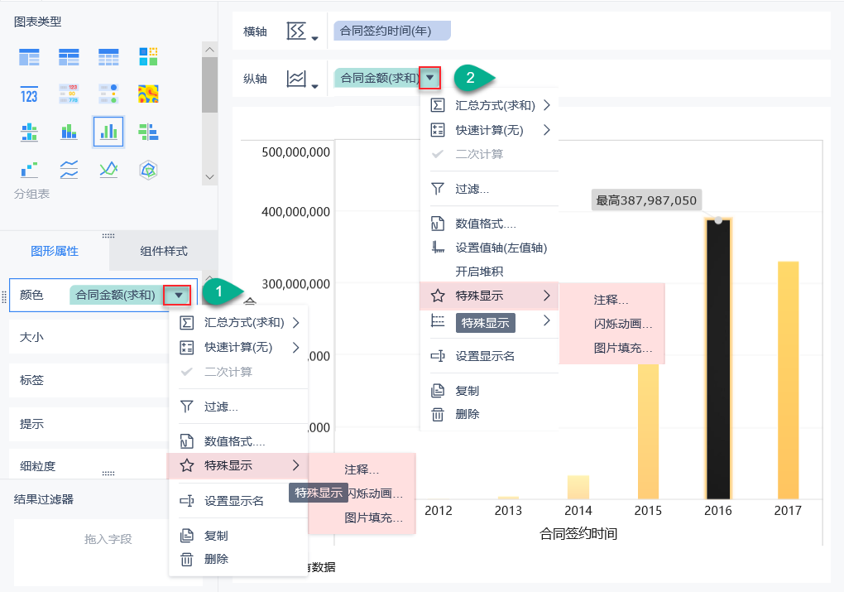Click the 设置显示名 icon in the 纵轴 field menu

coord(438,356)
